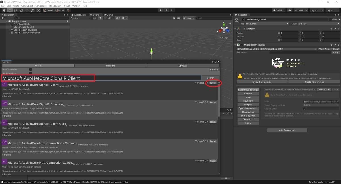This screenshot has width=341, height=184.
Task: Lock the Hierarchy panel
Action: pos(65,15)
